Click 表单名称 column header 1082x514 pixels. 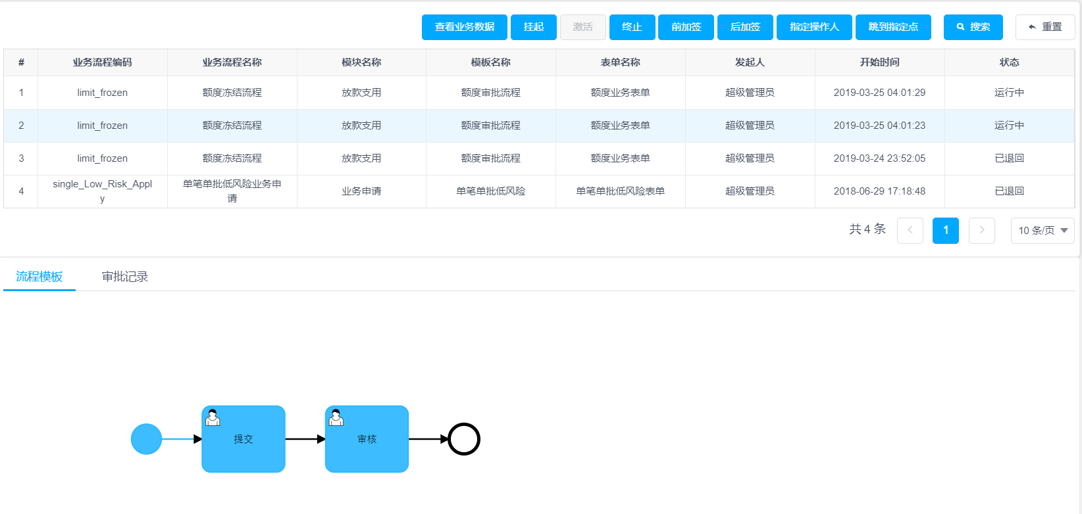point(621,62)
